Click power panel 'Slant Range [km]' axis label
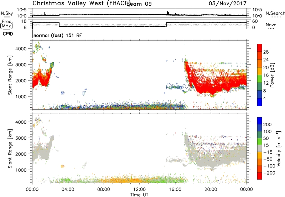Viewport: 285px width, 197px height. 10,75
